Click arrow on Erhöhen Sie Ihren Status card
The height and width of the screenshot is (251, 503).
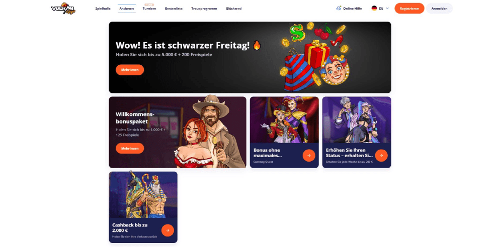[381, 156]
